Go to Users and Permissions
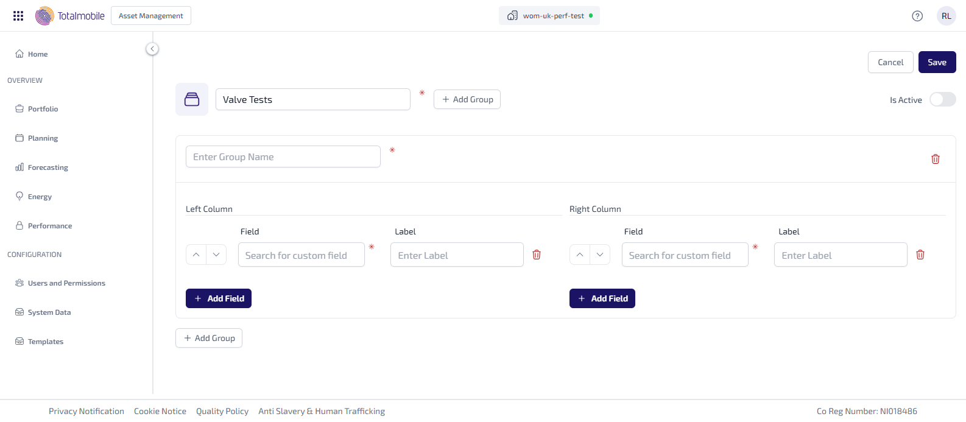This screenshot has width=966, height=422. coord(66,283)
